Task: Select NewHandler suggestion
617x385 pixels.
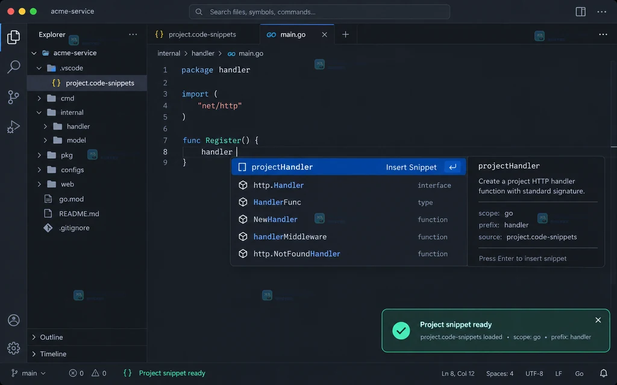Action: tap(349, 219)
